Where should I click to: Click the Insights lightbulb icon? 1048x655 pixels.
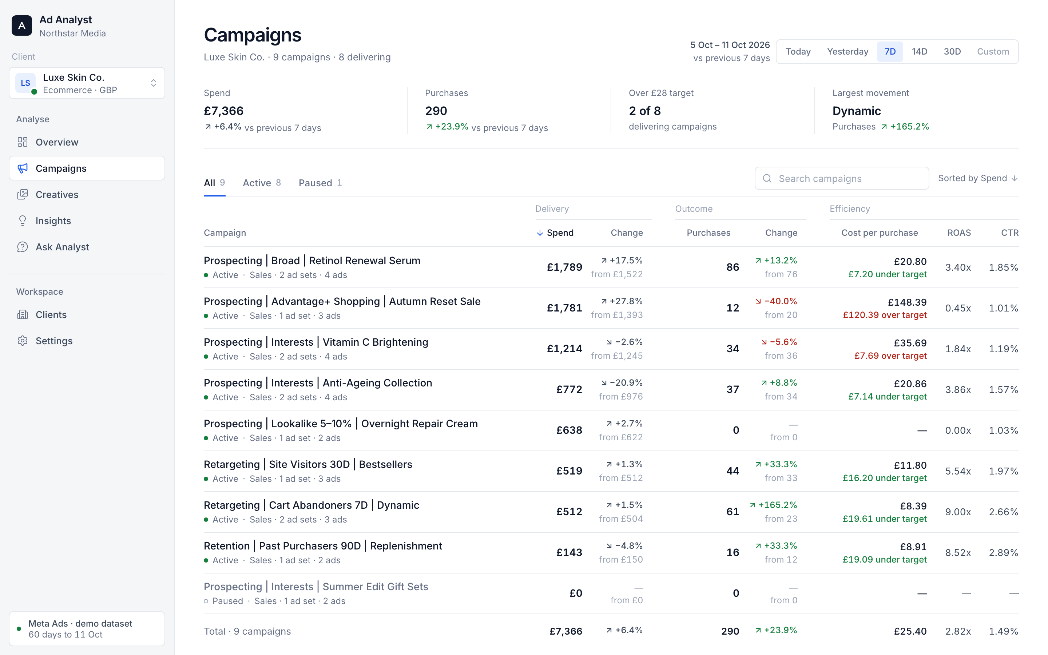(x=23, y=221)
